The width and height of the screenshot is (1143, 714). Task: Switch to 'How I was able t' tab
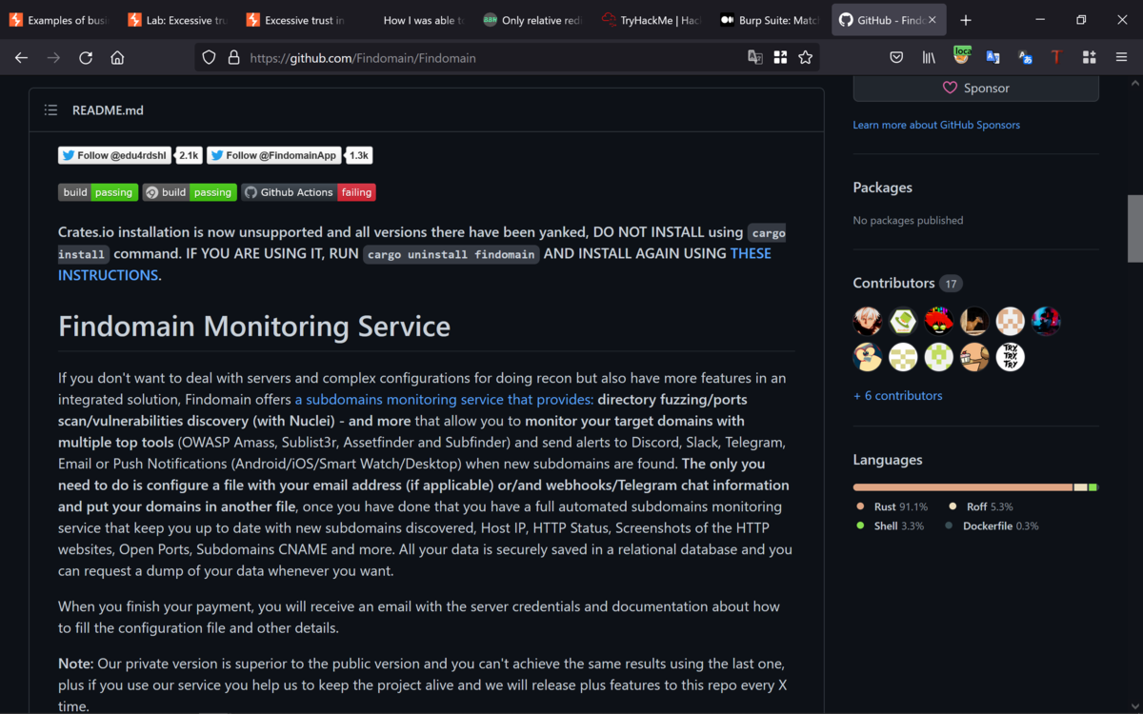(412, 20)
